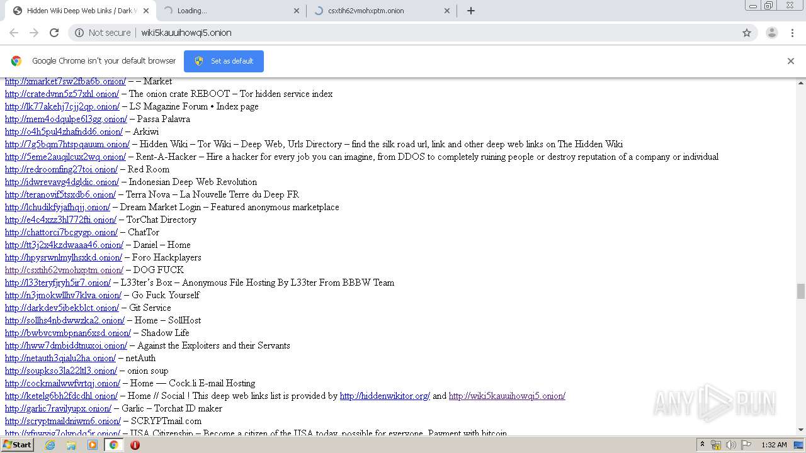This screenshot has width=806, height=453.
Task: Click page scrollbar up arrow
Action: pyautogui.click(x=801, y=82)
